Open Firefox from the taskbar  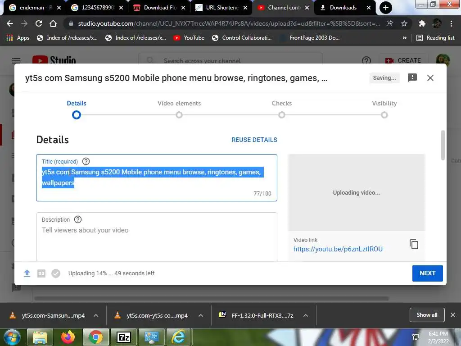[68, 337]
